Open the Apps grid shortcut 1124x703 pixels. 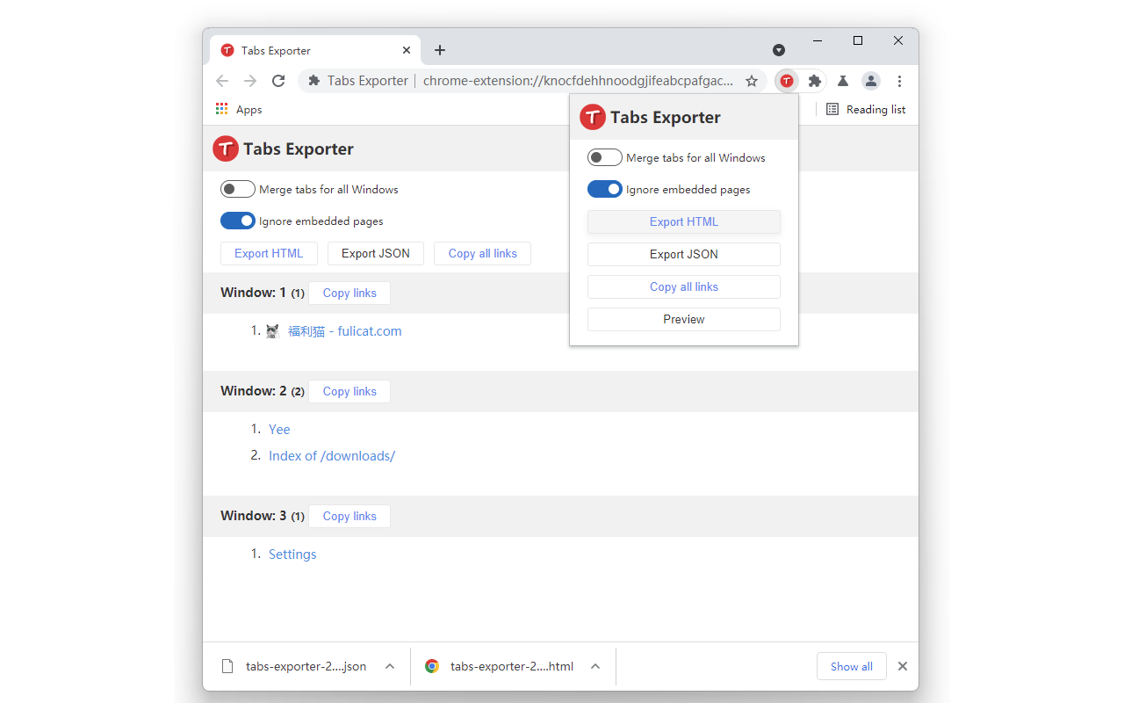(239, 109)
